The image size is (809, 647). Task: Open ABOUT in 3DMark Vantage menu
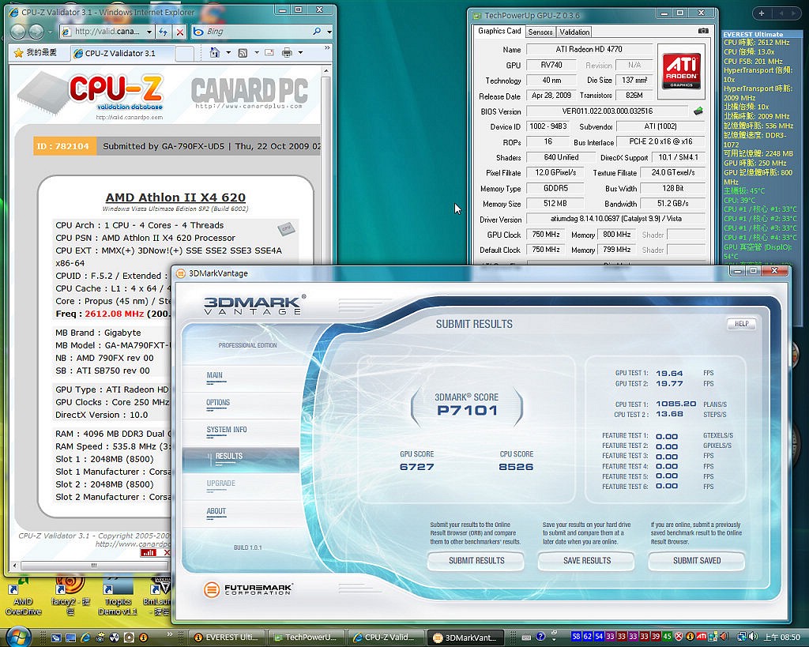[x=216, y=511]
